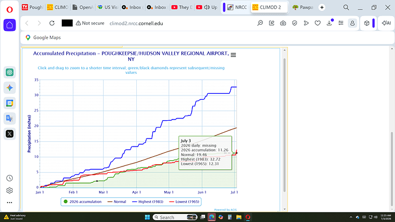The image size is (395, 222).
Task: Toggle Normal legend series
Action: click(117, 201)
